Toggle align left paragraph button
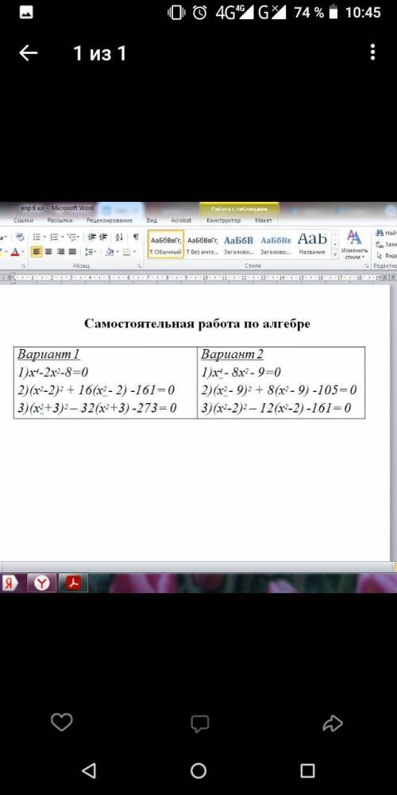 coord(37,251)
